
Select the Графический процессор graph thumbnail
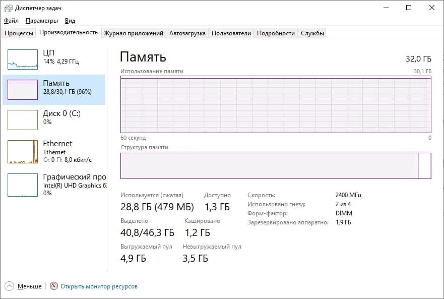(23, 185)
